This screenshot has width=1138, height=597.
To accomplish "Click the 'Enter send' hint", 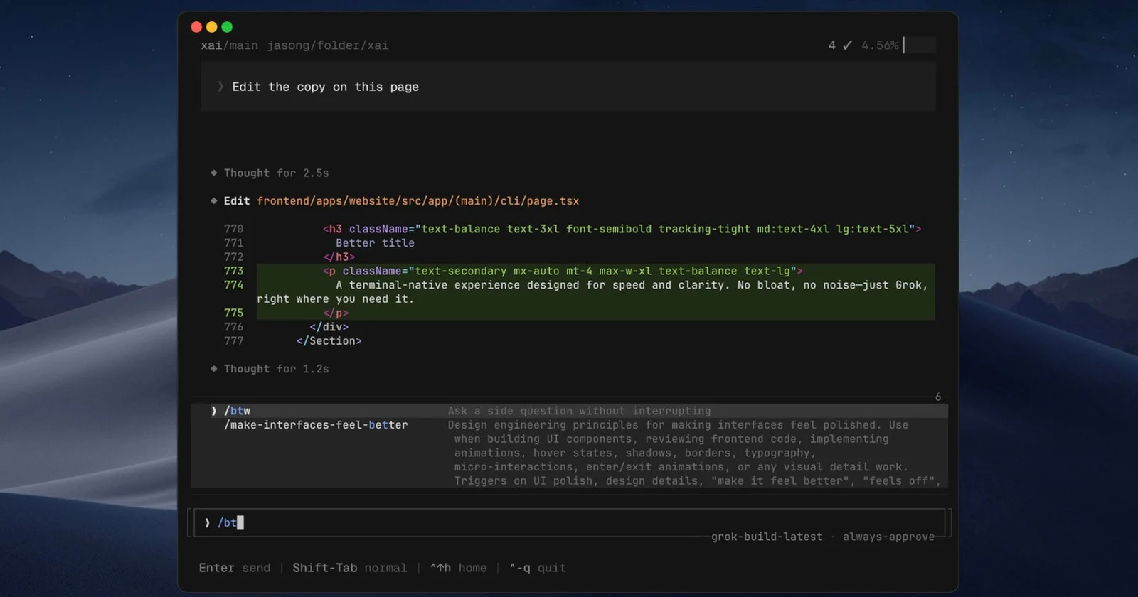I will pos(235,568).
